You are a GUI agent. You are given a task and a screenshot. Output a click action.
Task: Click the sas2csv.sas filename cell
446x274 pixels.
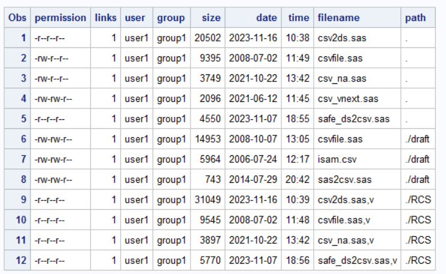pos(346,179)
